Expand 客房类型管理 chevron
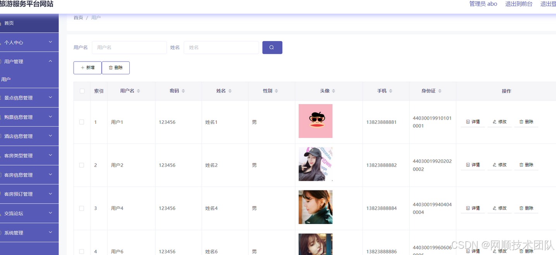The image size is (556, 255). (50, 155)
